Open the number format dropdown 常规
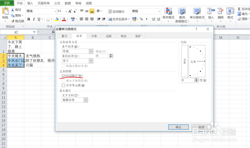This screenshot has width=250, height=148. point(159,11)
